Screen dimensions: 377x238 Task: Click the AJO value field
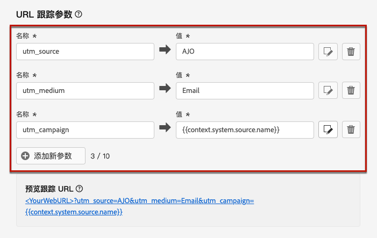pyautogui.click(x=245, y=52)
